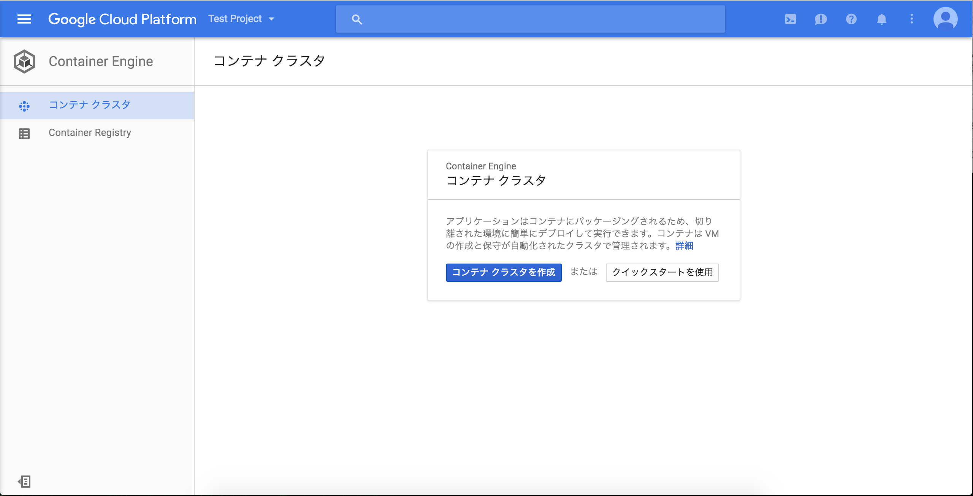Activate the Cloud Shell icon

791,19
